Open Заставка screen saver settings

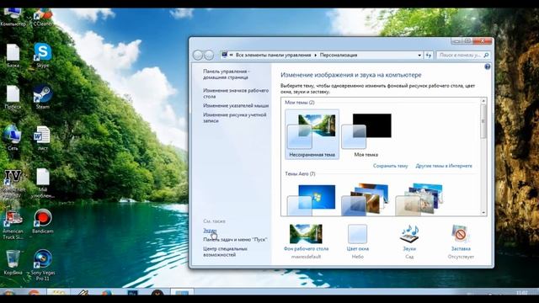click(461, 242)
